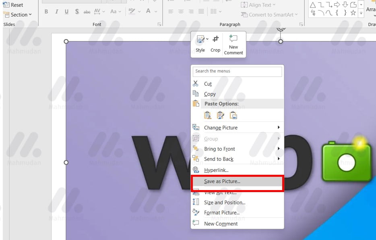Choose the first Paste Options icon
Viewport: 376px width, 240px height.
tap(208, 116)
